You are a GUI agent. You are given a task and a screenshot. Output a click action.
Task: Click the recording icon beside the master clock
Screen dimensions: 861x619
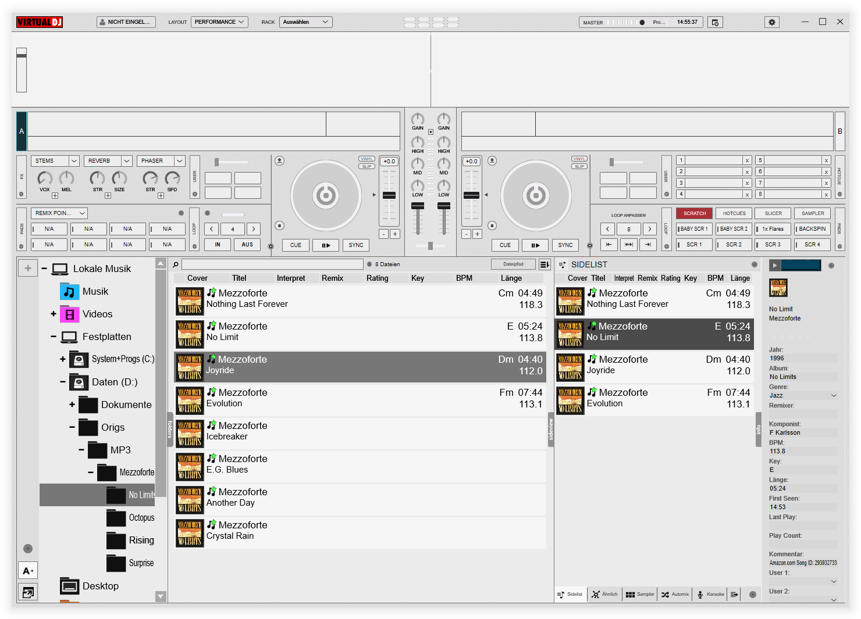(715, 22)
